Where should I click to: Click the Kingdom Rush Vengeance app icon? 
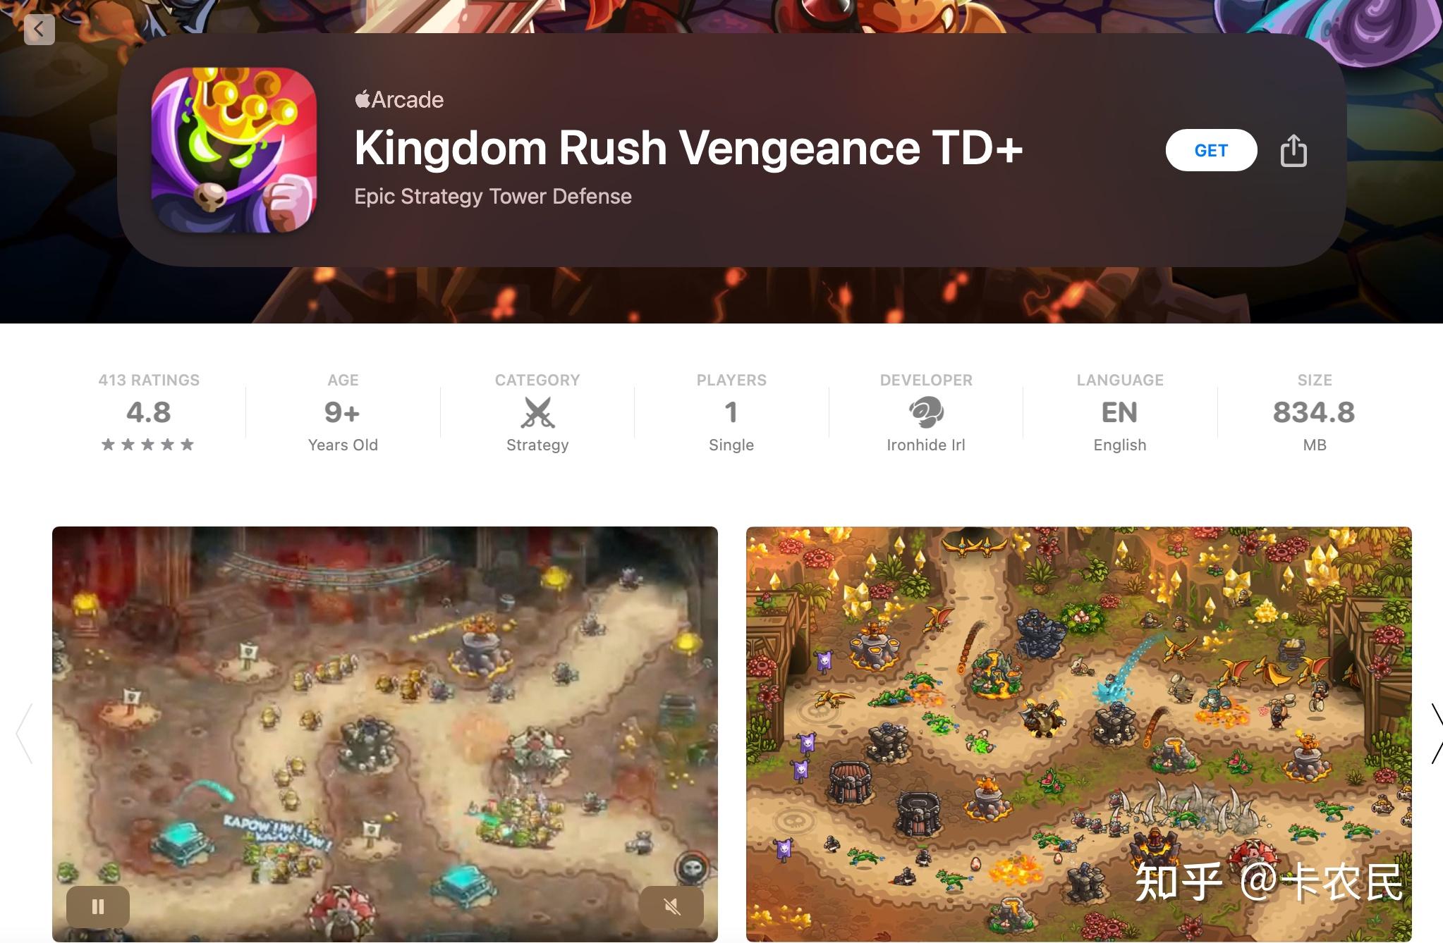[x=234, y=150]
